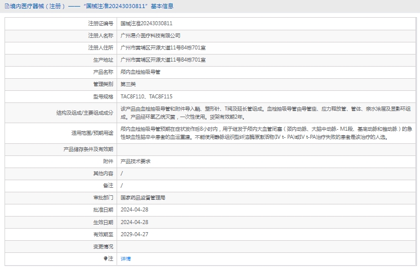Select registrant name 广州易介医疗科技有限公司
The image size is (420, 268).
coord(150,36)
